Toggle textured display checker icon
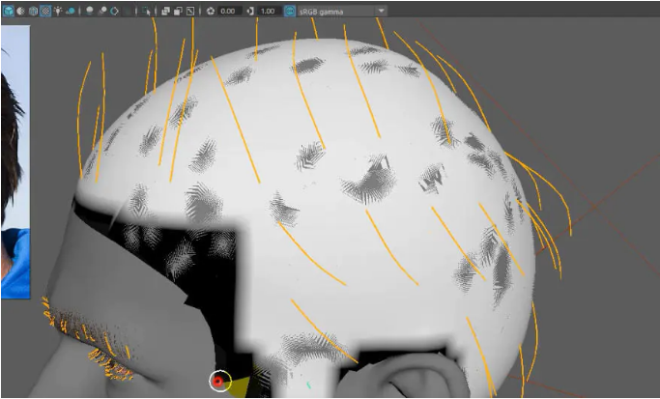Screen dimensions: 660x399 [x=45, y=11]
